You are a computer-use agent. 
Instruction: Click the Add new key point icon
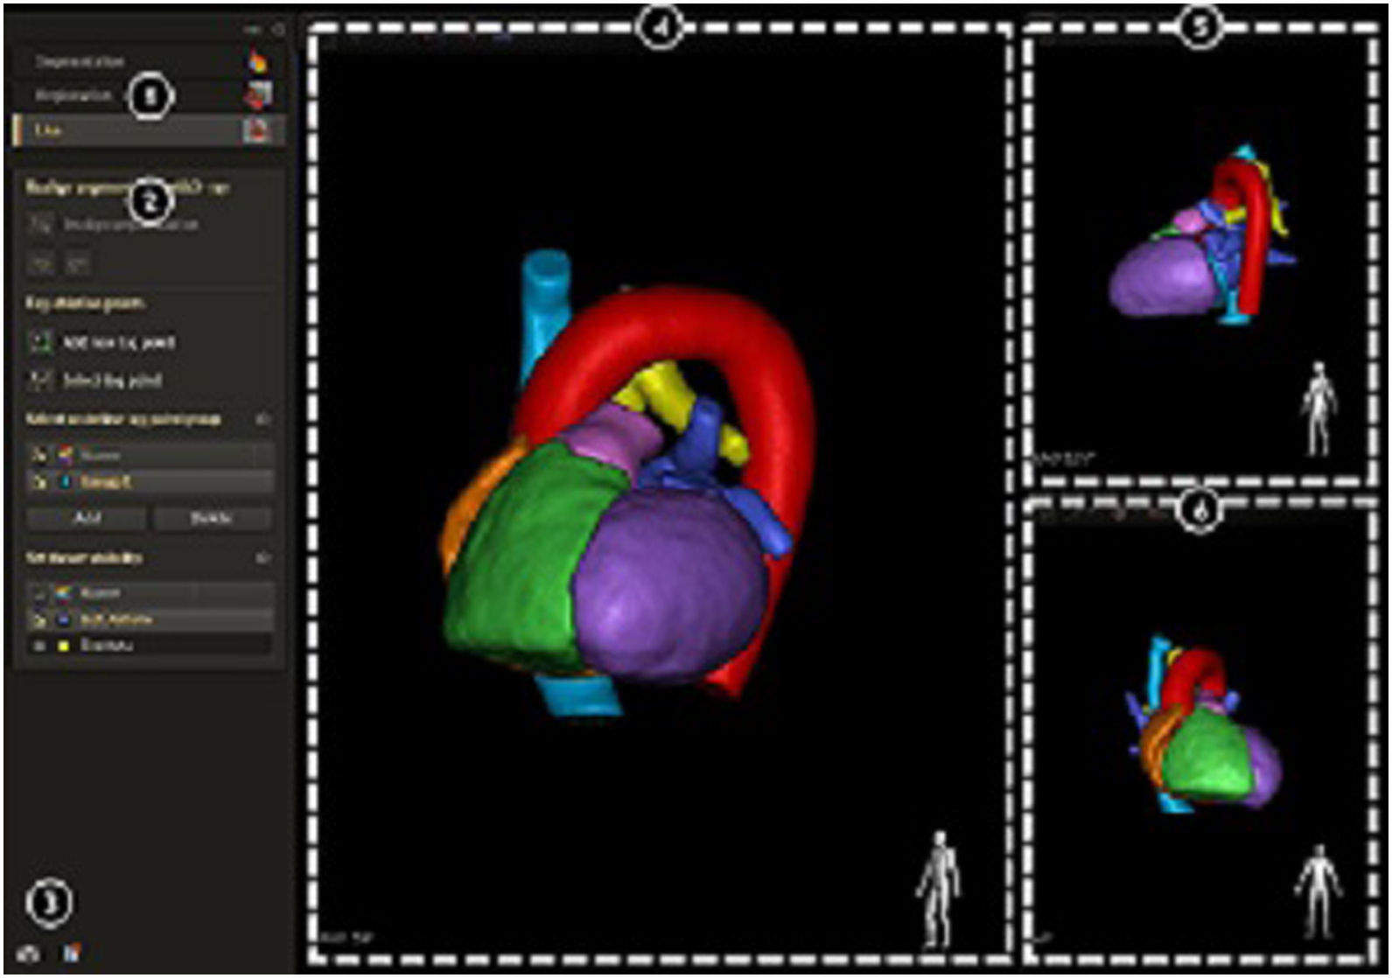tap(40, 342)
